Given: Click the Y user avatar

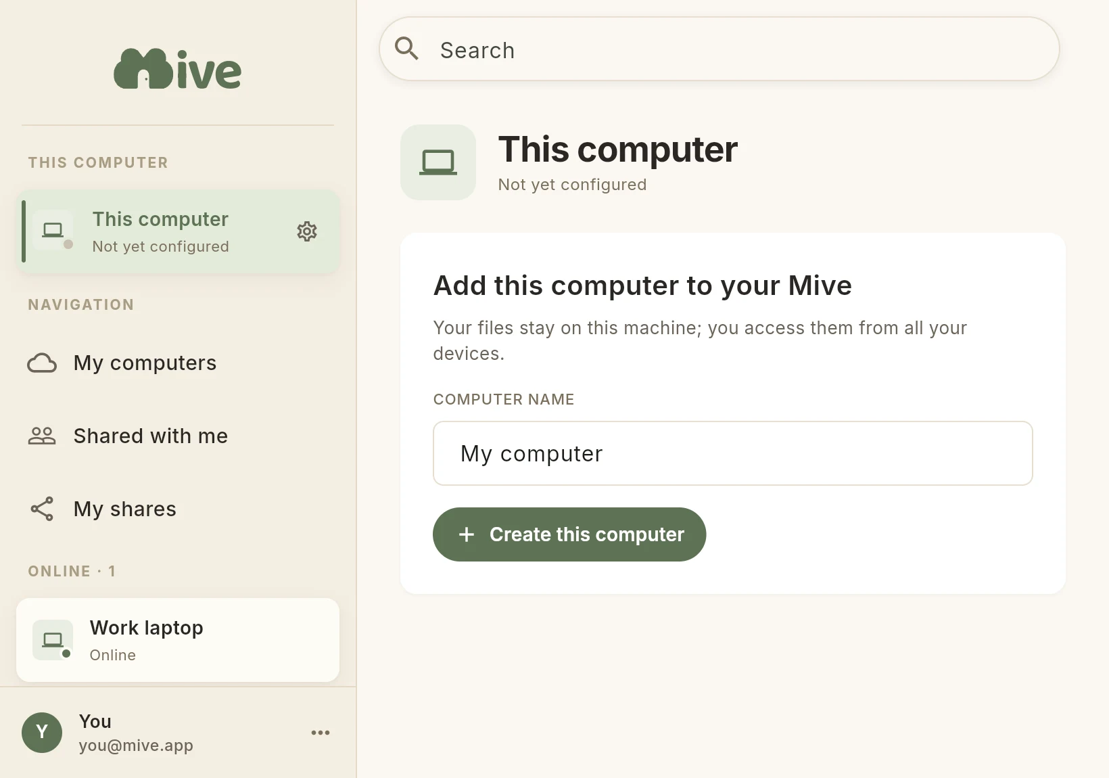Looking at the screenshot, I should [x=42, y=732].
